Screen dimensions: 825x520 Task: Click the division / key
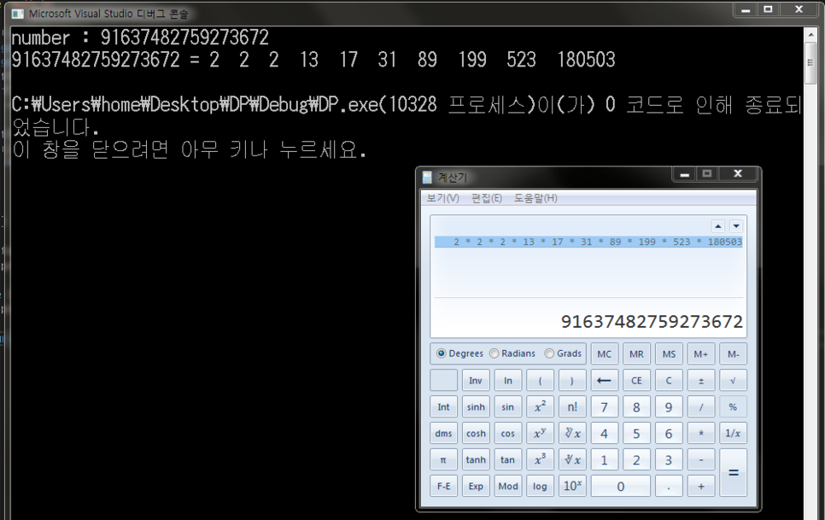coord(701,407)
